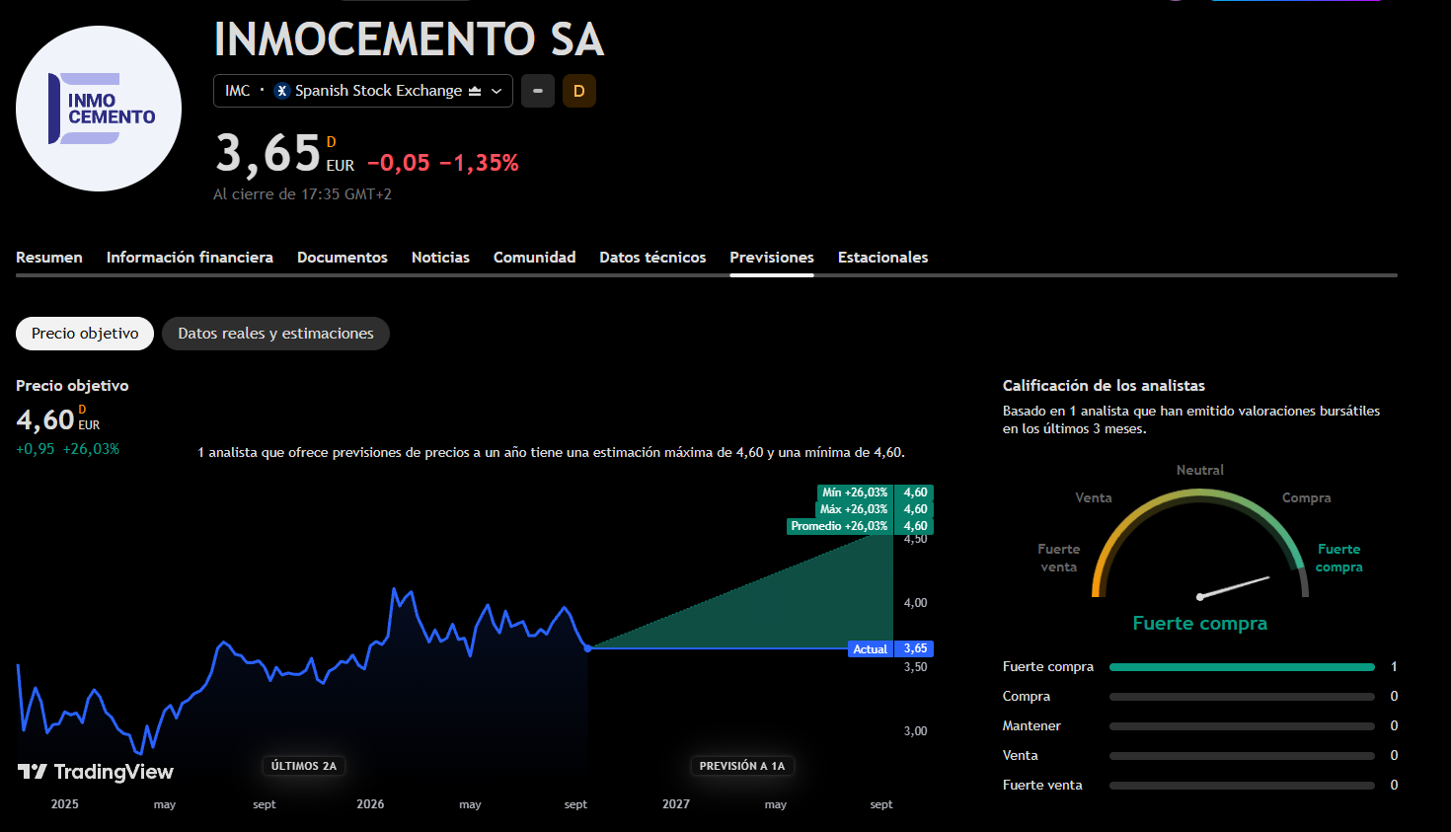Select the Previsiones tab
1451x832 pixels.
772,258
